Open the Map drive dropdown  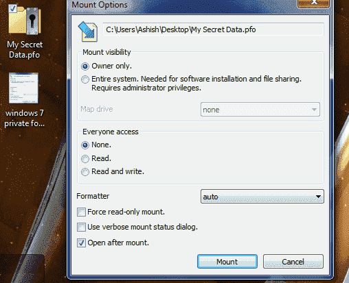click(260, 110)
